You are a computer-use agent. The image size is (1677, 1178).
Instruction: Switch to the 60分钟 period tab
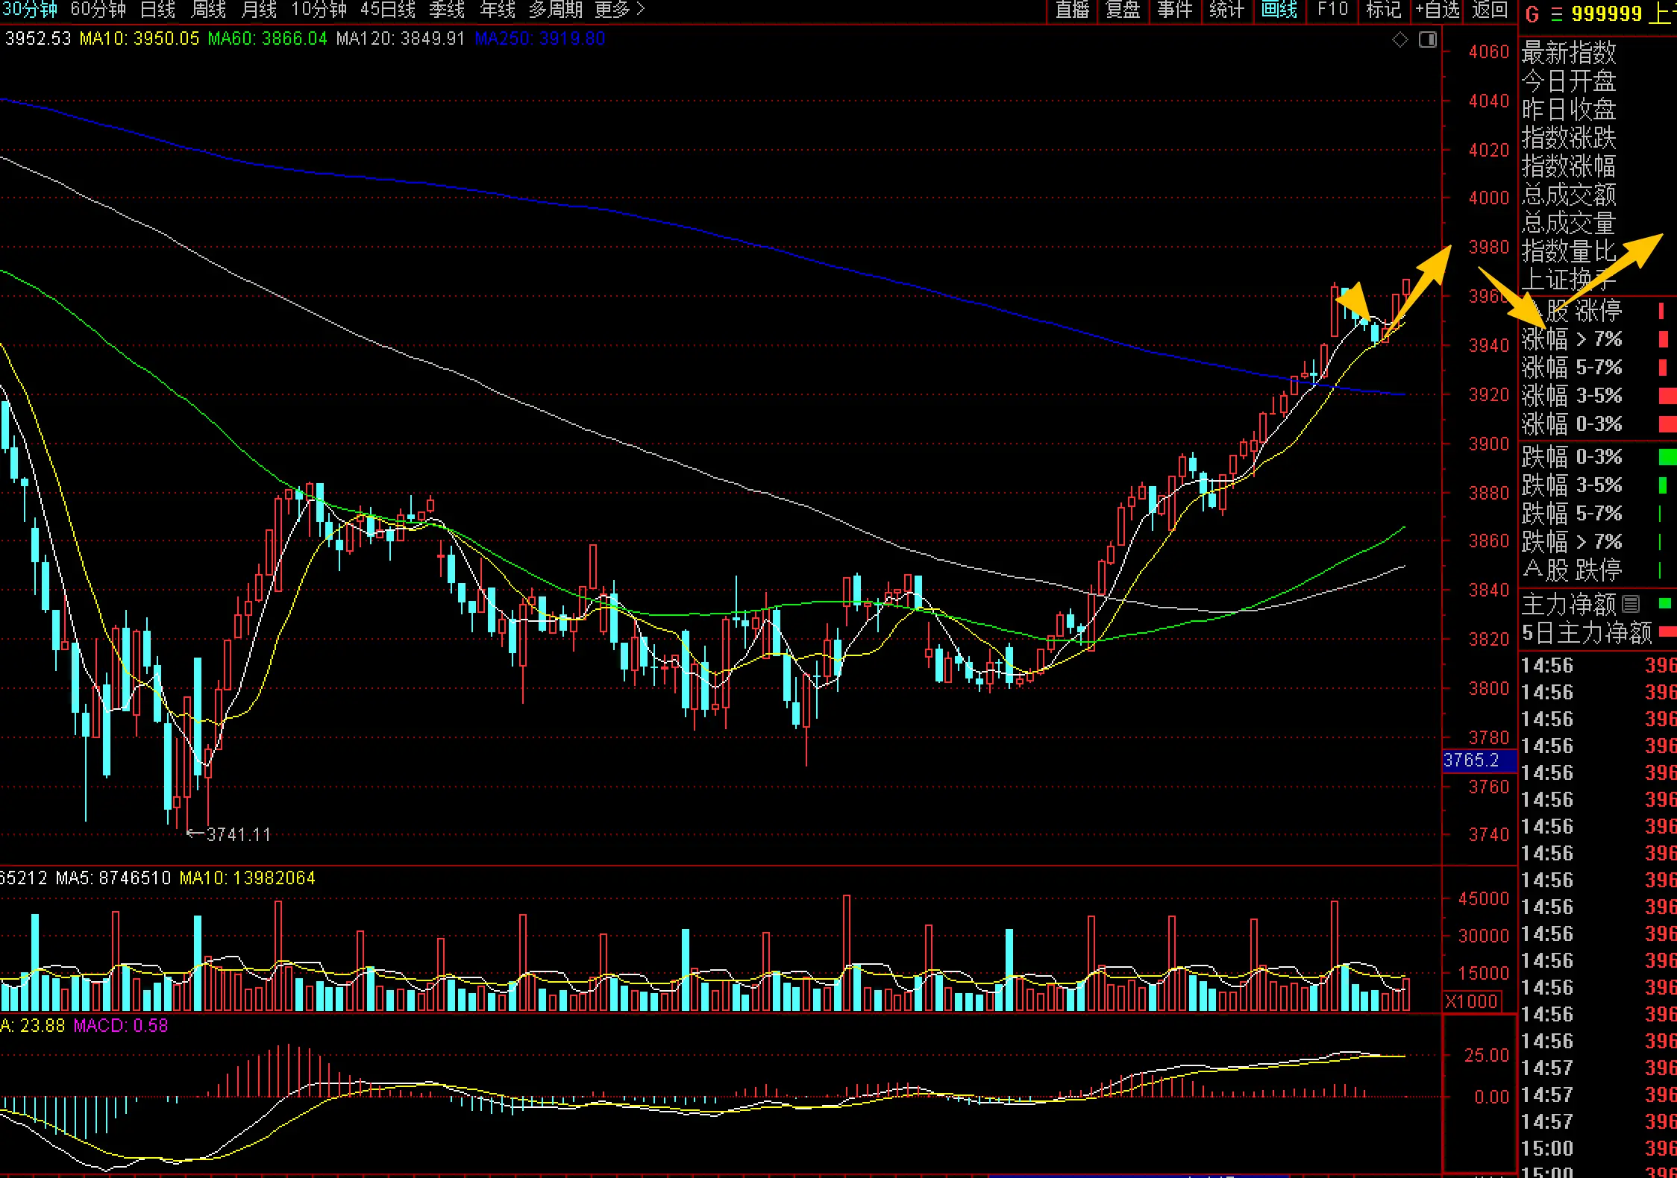[x=98, y=10]
